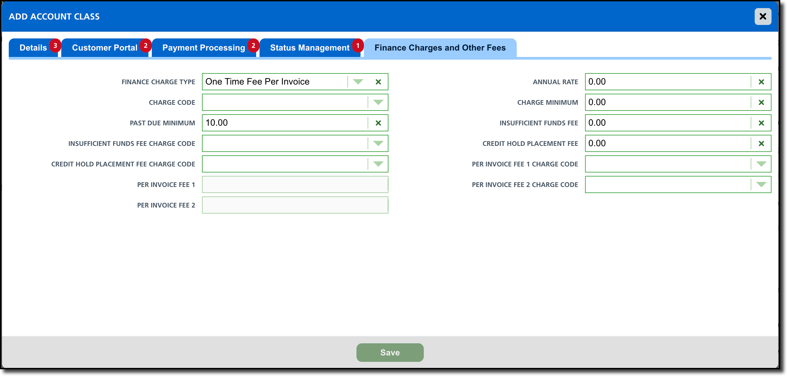
Task: Open the Finance Charge Type dropdown
Action: pyautogui.click(x=358, y=82)
